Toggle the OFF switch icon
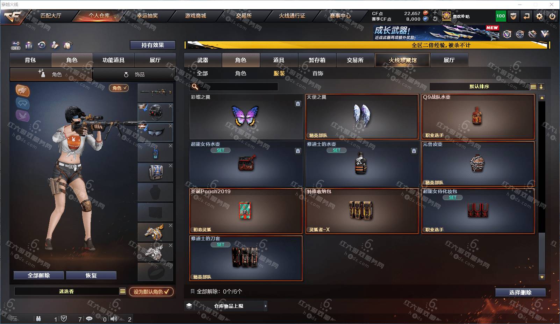This screenshot has width=560, height=324. tap(16, 45)
